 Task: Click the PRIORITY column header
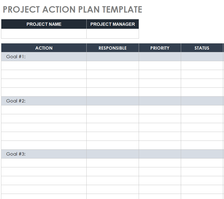click(x=160, y=48)
